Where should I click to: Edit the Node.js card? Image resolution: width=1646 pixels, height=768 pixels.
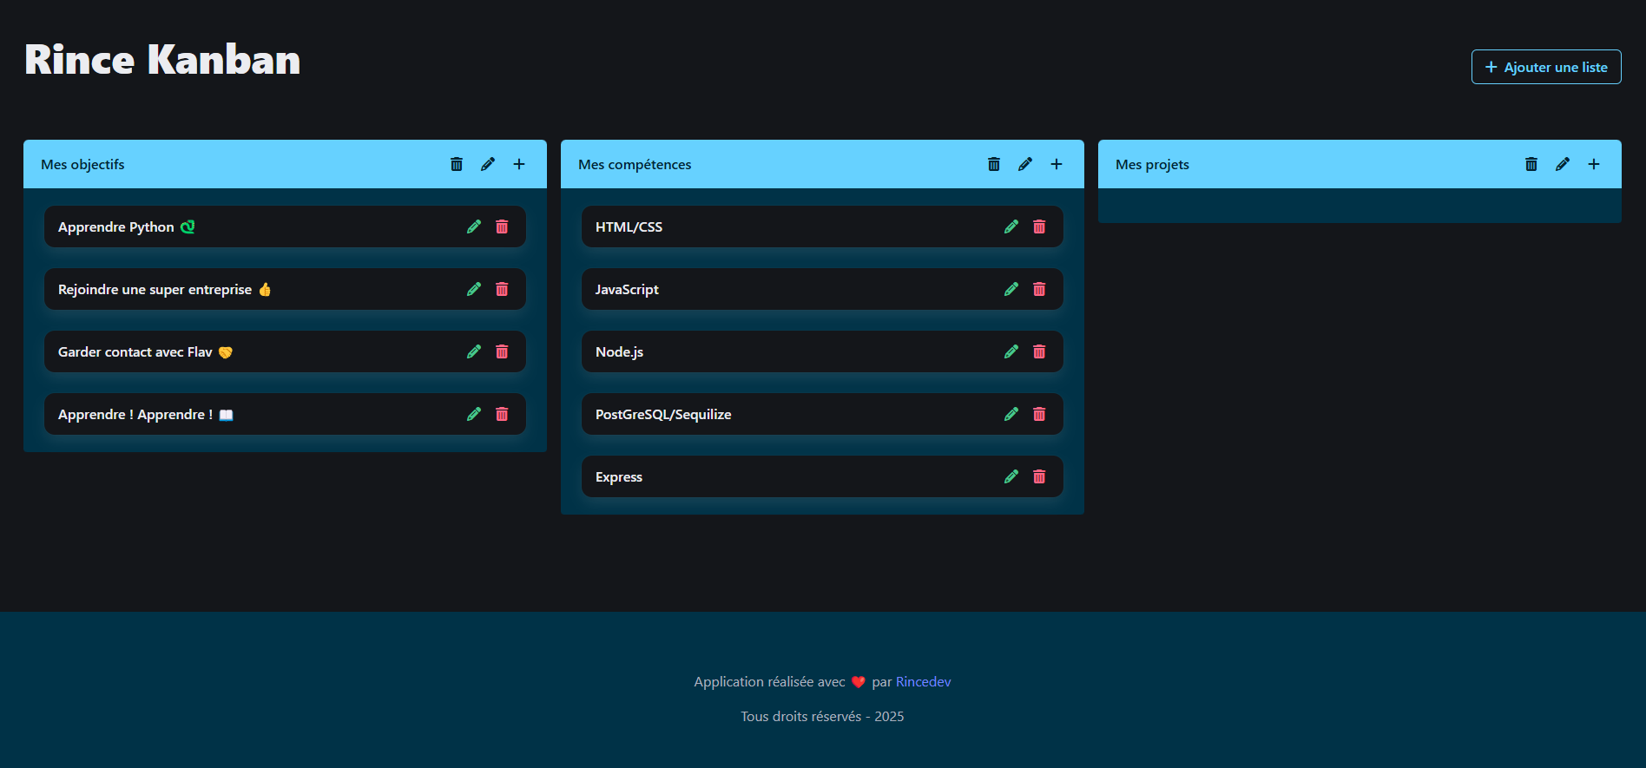tap(1011, 351)
